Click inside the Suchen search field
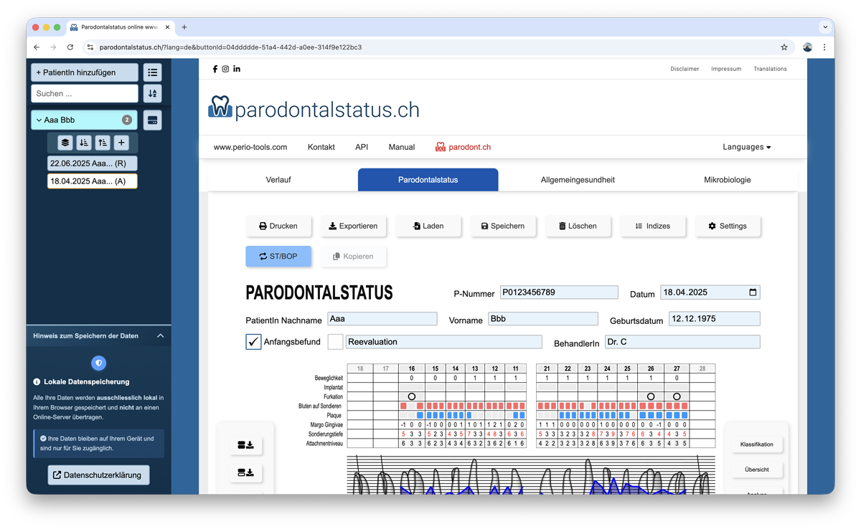 pos(84,93)
